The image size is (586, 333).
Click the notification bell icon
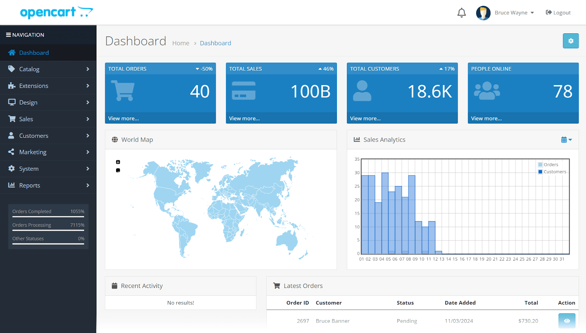click(x=461, y=12)
